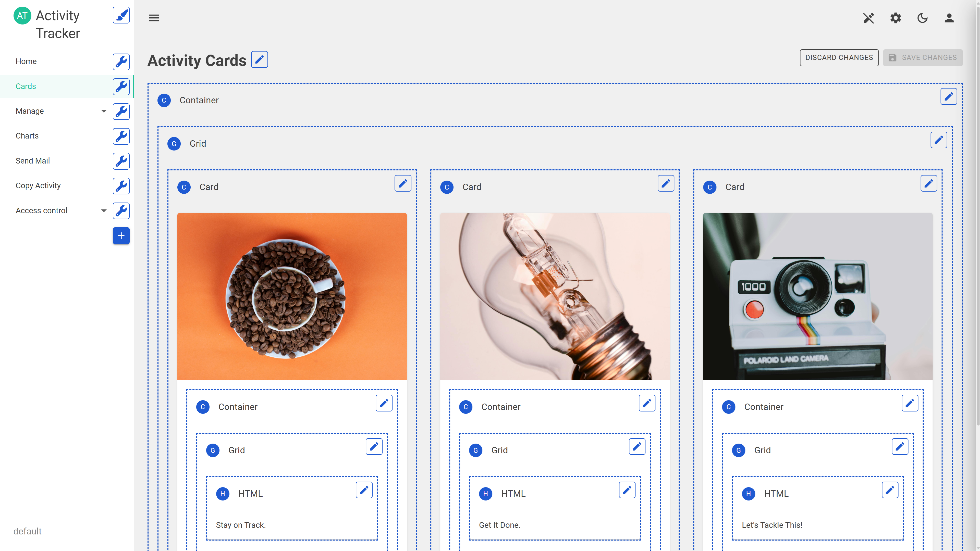Expand the Manage menu arrow
980x551 pixels.
[103, 111]
